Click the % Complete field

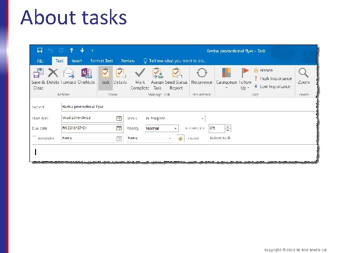217,128
